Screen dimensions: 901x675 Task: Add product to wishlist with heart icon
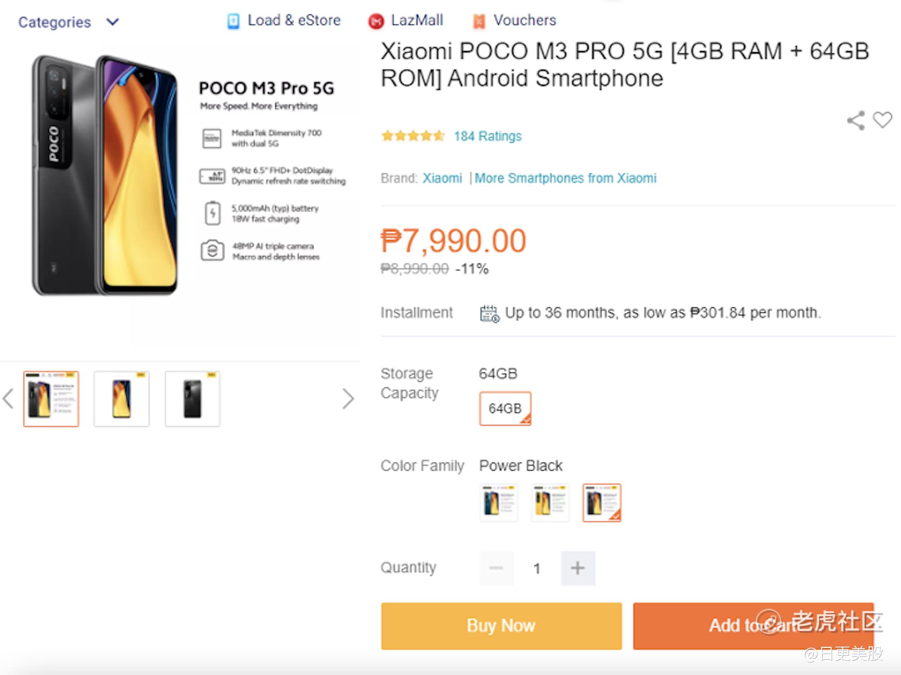[882, 120]
